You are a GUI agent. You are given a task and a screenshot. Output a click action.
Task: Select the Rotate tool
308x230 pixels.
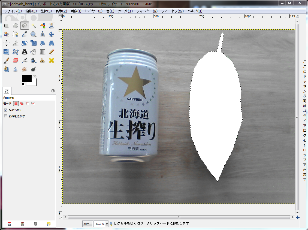[x=25, y=43]
